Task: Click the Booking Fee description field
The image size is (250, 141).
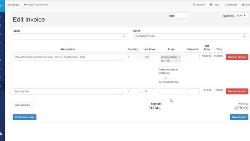Action: pos(68,91)
